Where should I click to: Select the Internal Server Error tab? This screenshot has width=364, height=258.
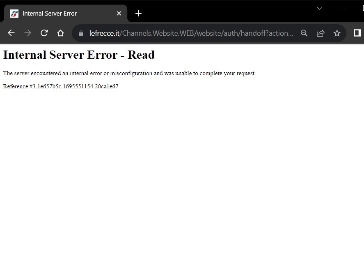tap(62, 14)
